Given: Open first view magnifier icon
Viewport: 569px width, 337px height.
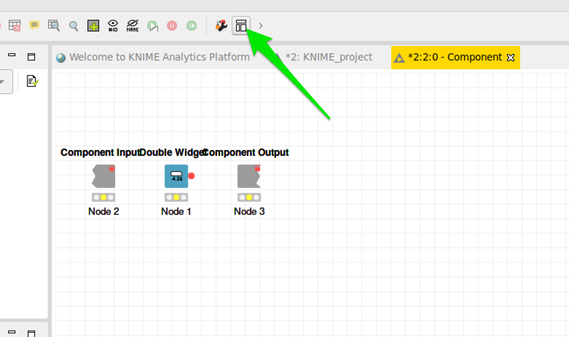Looking at the screenshot, I should [74, 26].
